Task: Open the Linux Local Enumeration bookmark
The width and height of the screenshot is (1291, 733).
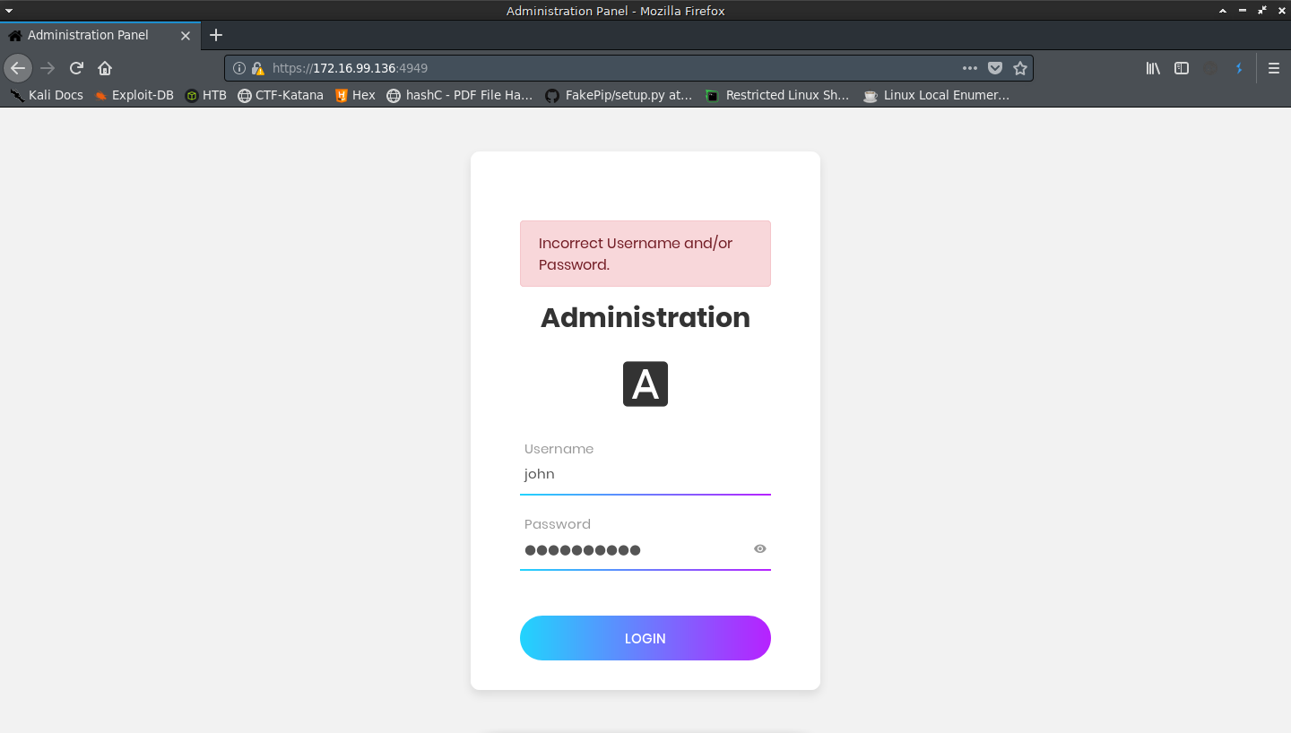Action: click(936, 95)
